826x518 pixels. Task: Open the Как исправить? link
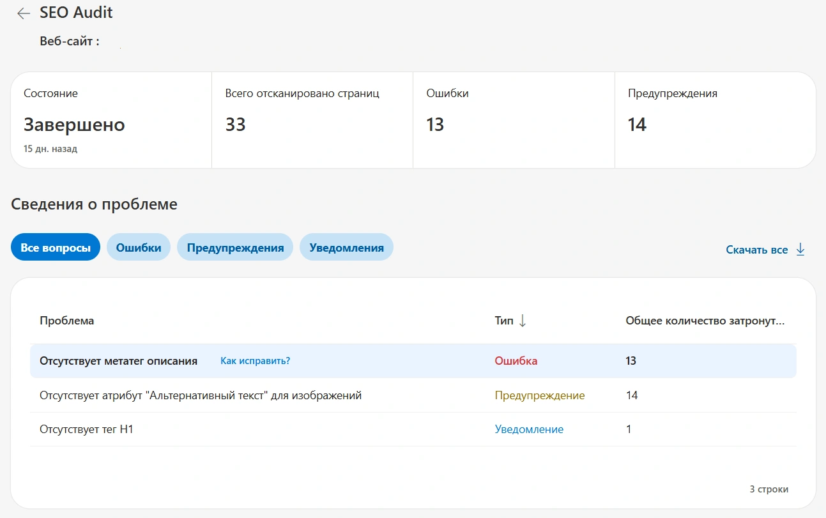pos(255,361)
